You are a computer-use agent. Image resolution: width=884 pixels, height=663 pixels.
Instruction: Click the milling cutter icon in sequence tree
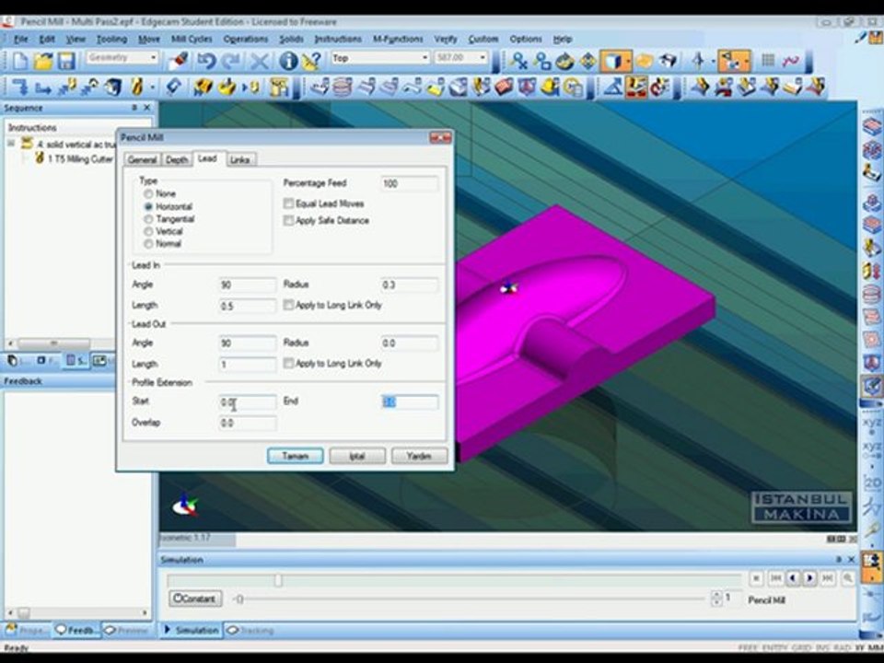(x=40, y=158)
